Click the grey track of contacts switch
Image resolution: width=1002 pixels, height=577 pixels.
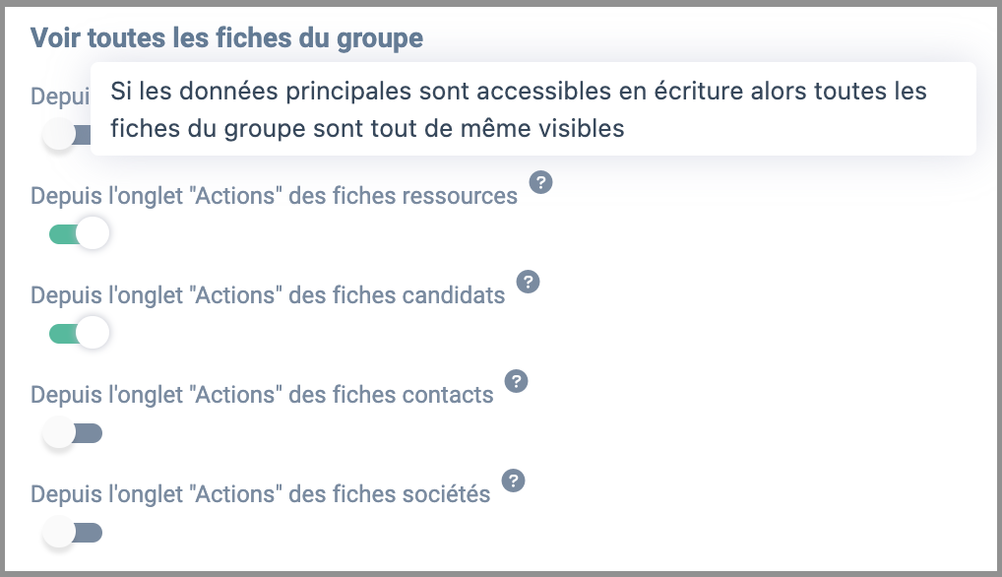(89, 433)
